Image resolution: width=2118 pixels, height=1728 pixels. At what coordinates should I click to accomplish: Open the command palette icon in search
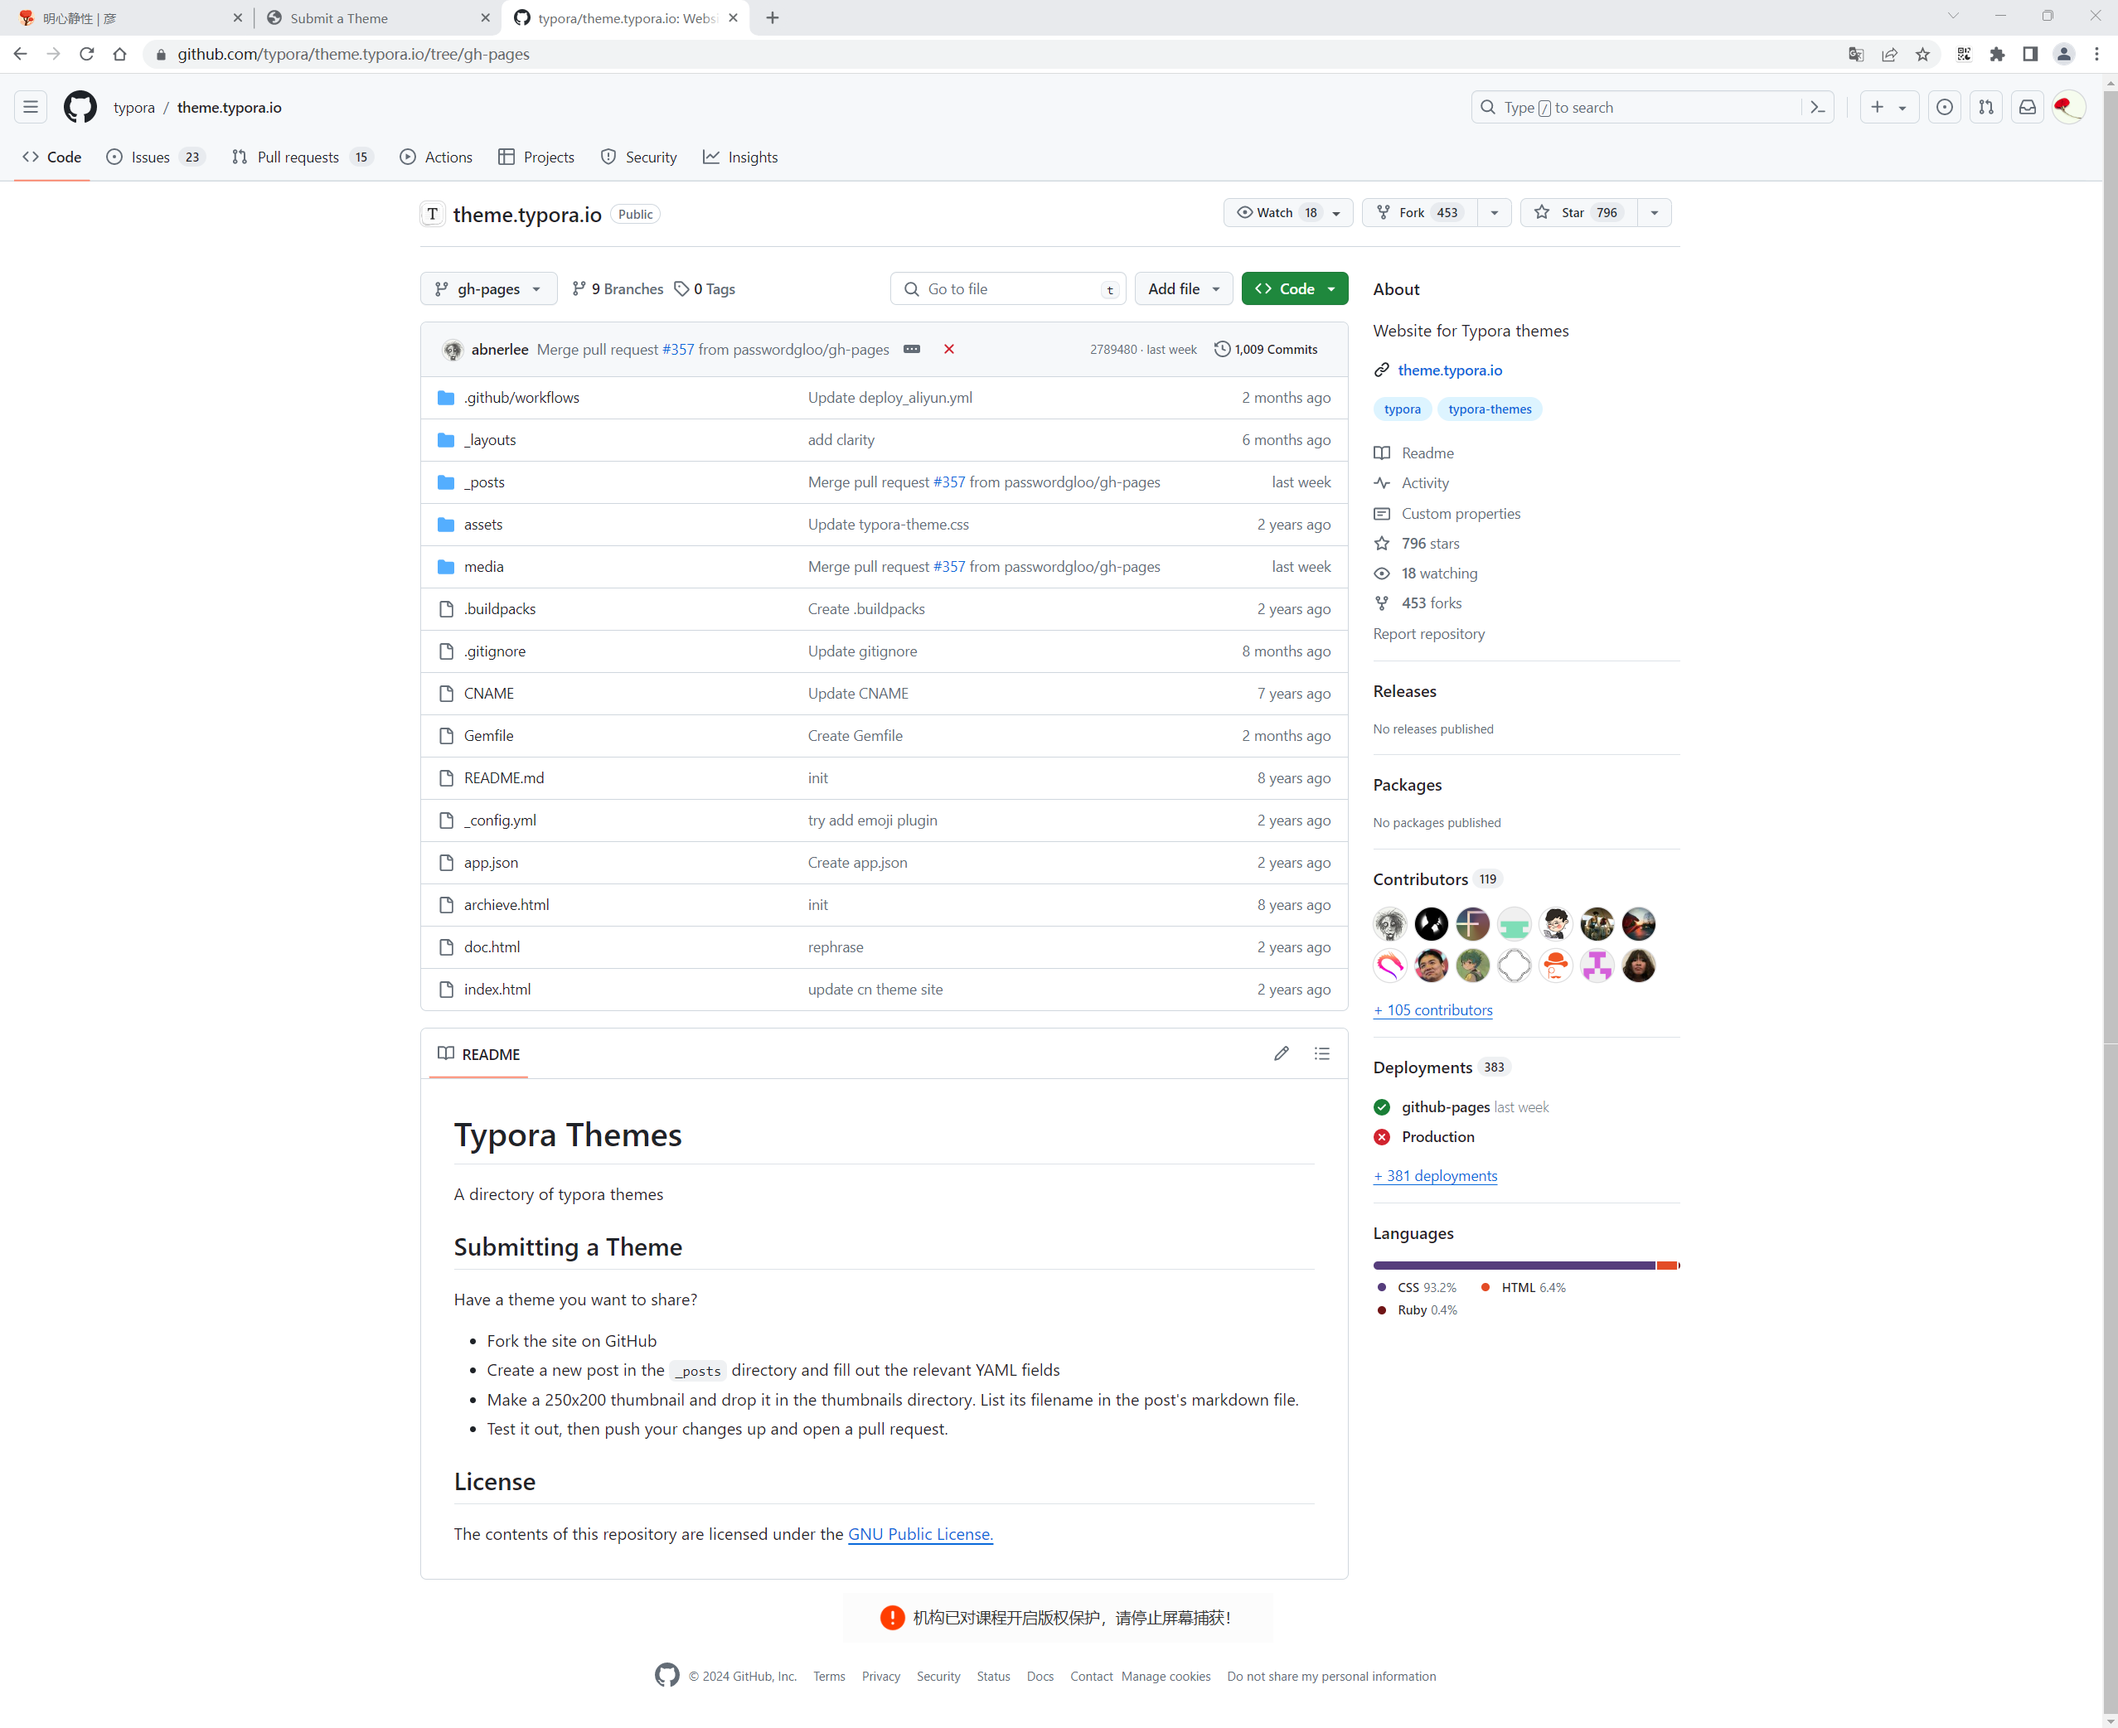coord(1817,107)
